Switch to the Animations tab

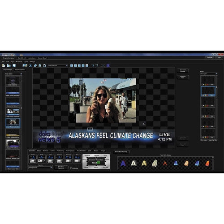click(32, 58)
